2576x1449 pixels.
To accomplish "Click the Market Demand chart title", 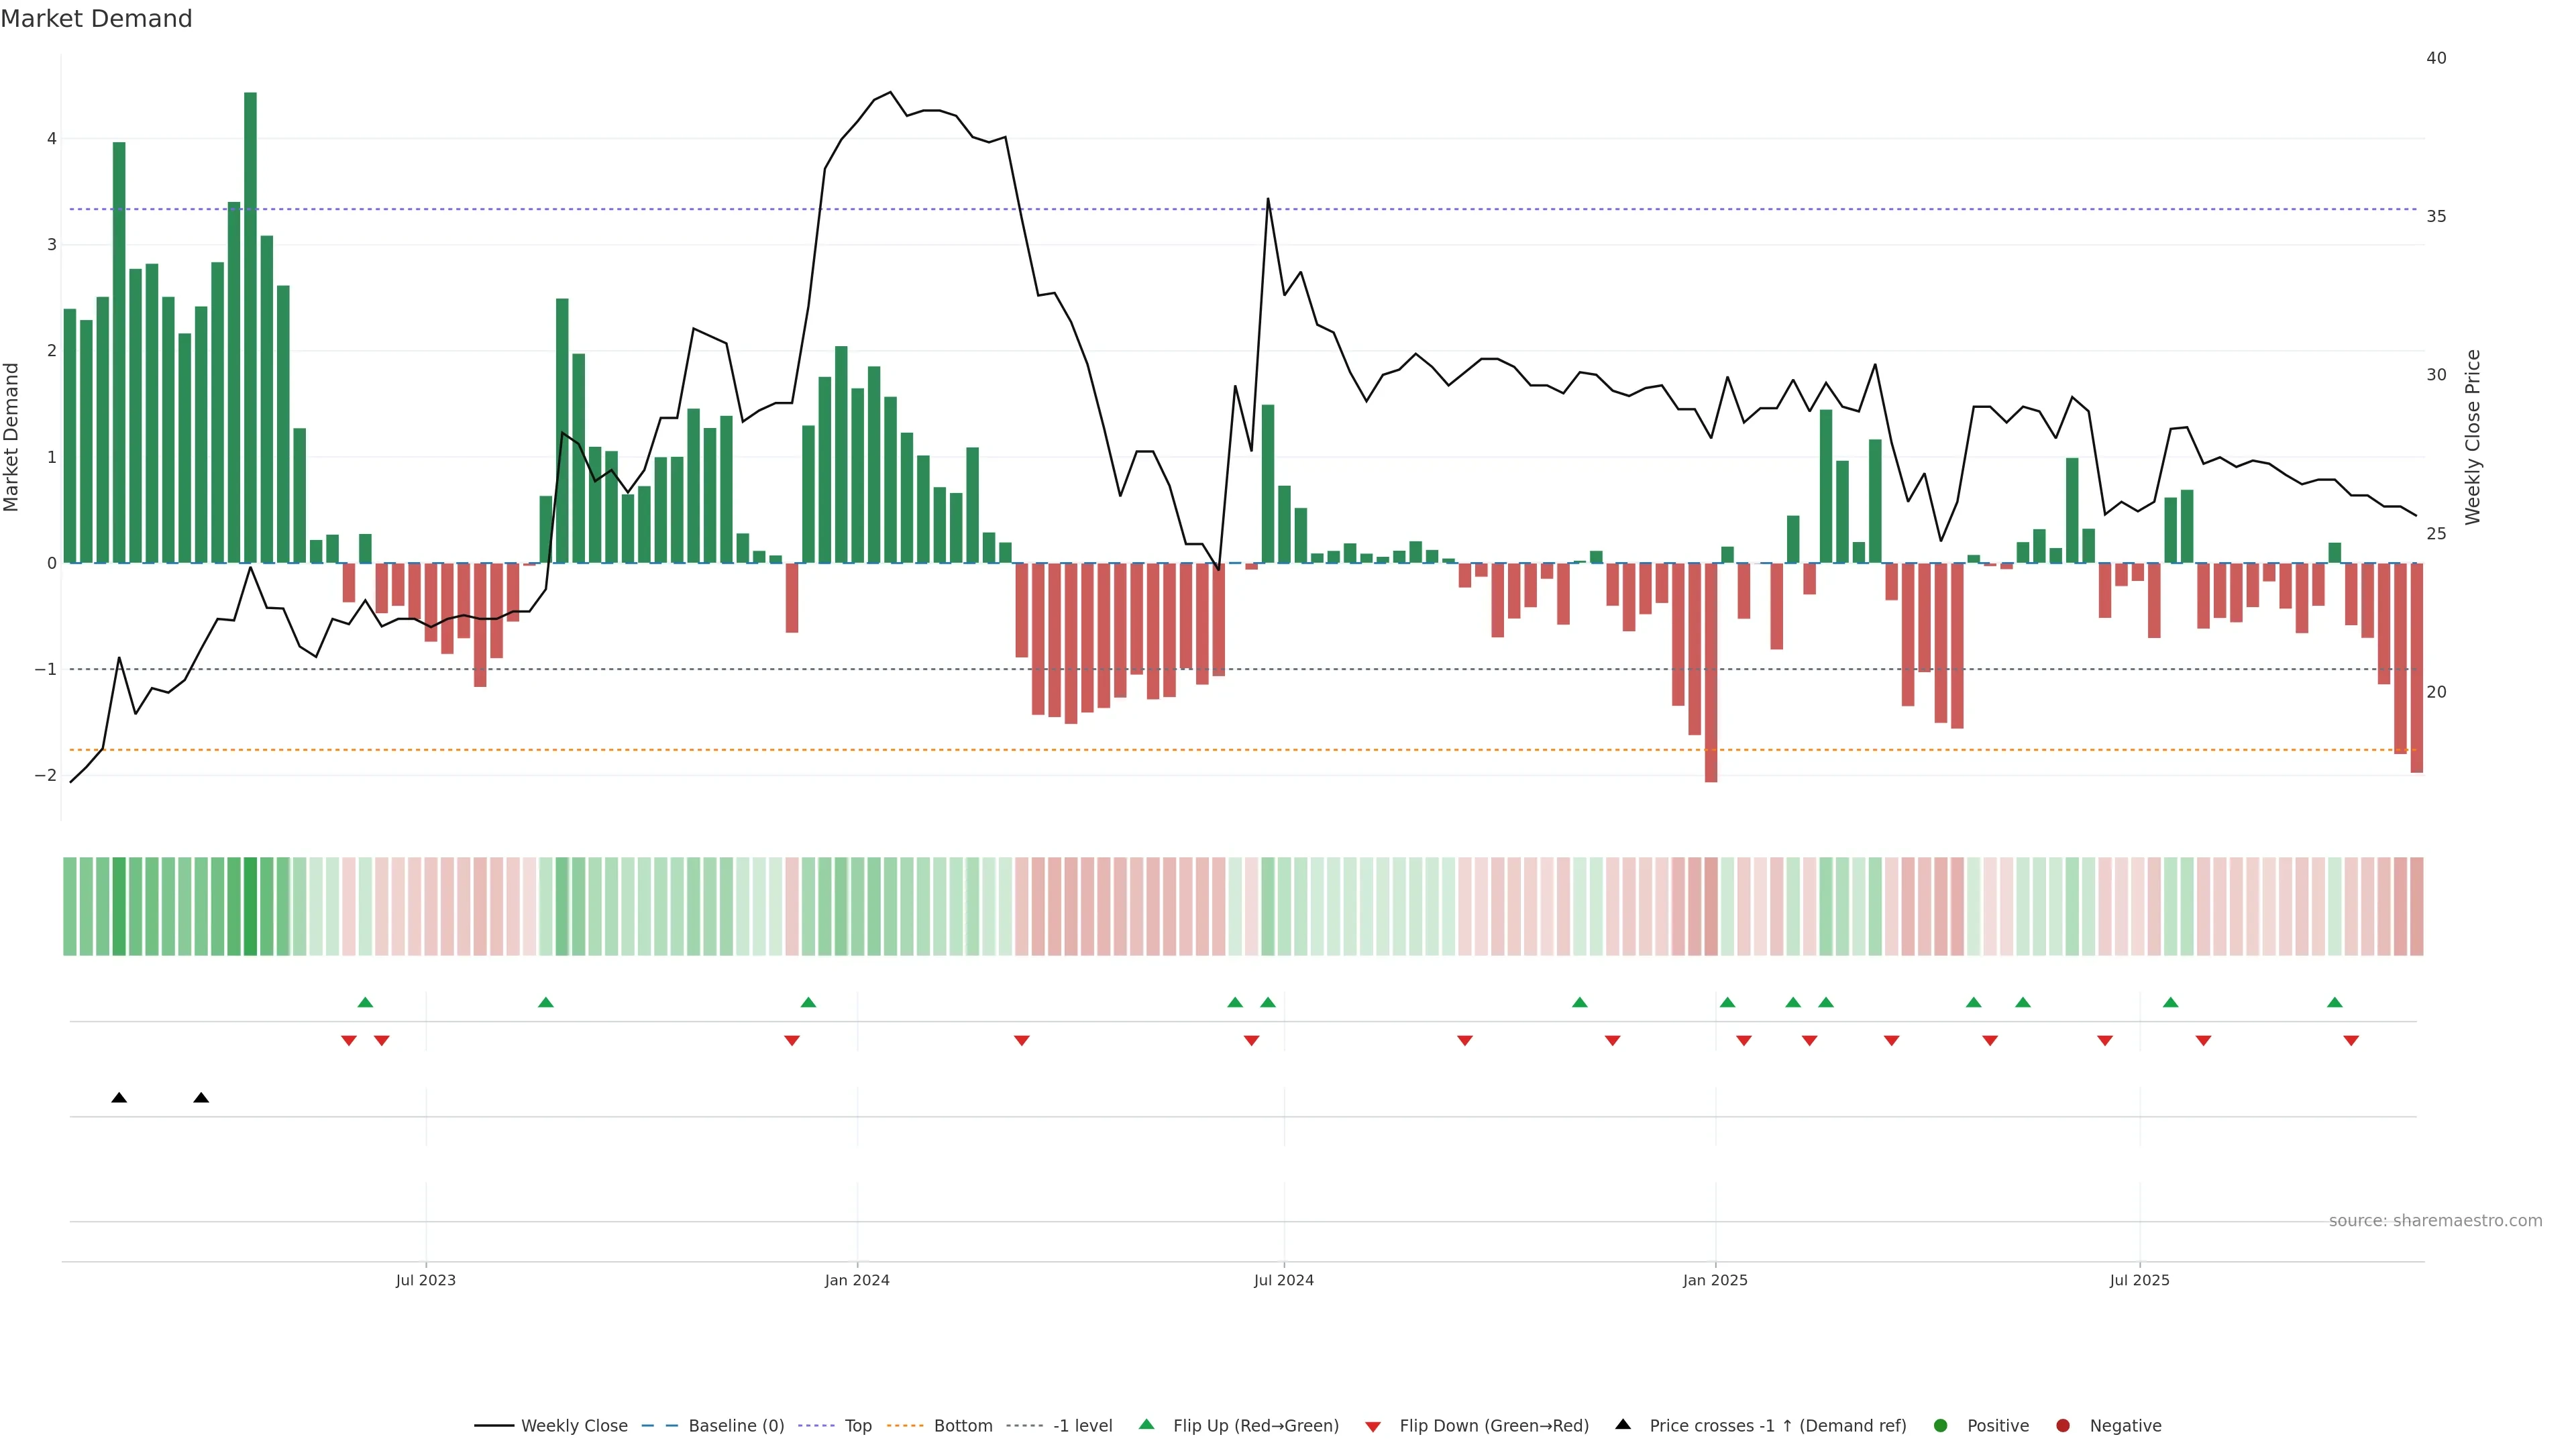I will pos(96,19).
